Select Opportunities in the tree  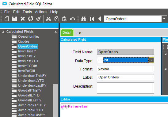tap(29, 36)
